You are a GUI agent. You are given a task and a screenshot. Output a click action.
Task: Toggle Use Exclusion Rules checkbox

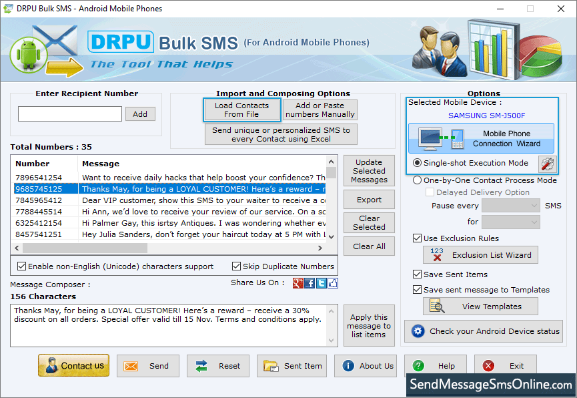417,238
